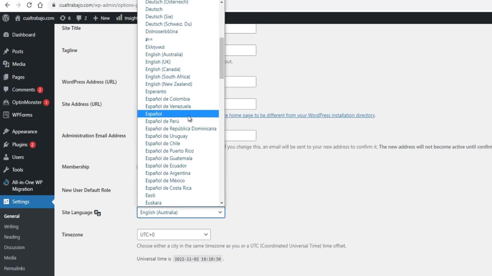This screenshot has height=276, width=492.
Task: Open the OptinMonster menu
Action: (x=27, y=102)
